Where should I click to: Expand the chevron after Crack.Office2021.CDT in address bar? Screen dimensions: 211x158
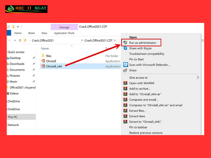(115, 40)
